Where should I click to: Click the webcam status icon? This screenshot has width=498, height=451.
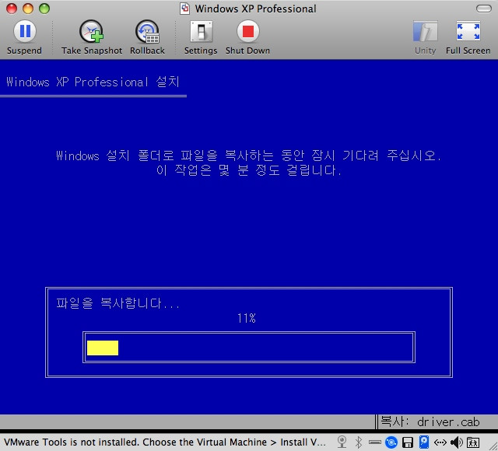(342, 442)
